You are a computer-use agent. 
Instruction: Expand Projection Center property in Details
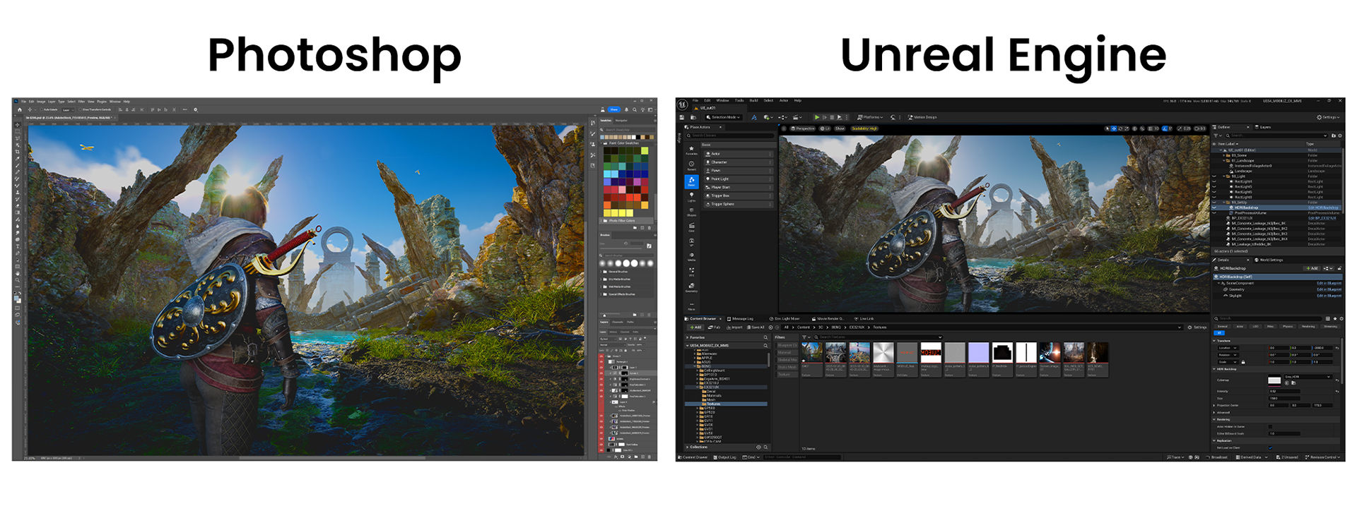1214,406
